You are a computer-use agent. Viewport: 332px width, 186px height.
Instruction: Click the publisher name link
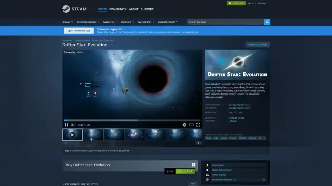click(x=233, y=121)
